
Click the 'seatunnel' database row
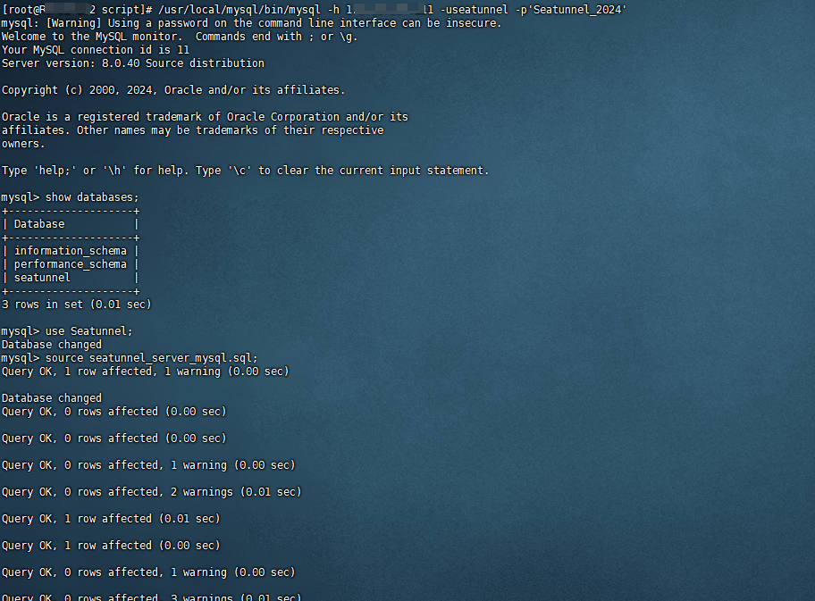pos(71,278)
